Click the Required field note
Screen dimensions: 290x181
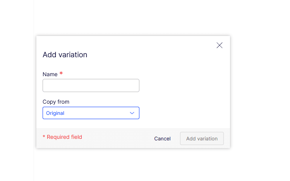(x=64, y=137)
